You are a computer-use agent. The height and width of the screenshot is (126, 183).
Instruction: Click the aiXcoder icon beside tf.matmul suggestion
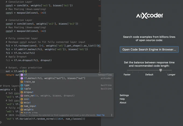pyautogui.click(x=22, y=78)
